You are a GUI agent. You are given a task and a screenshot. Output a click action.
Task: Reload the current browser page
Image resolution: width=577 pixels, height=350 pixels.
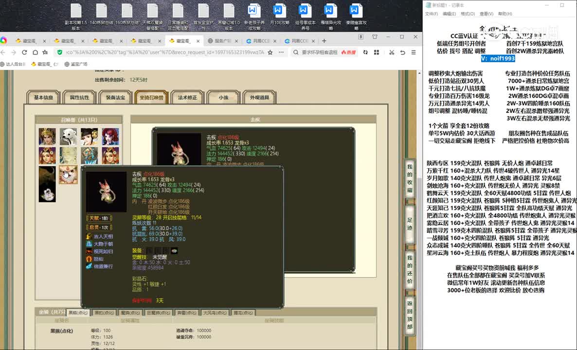[x=24, y=52]
